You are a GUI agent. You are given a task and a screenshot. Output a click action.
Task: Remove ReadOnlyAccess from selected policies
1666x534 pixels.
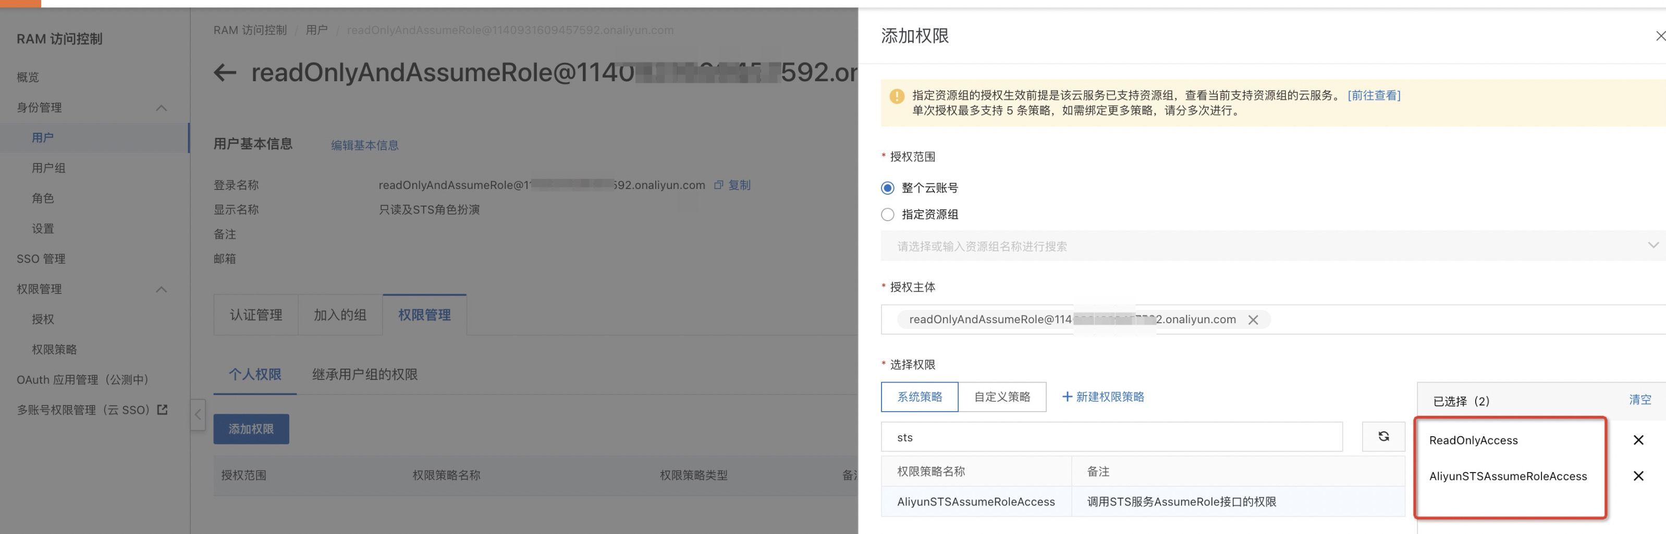[1638, 440]
